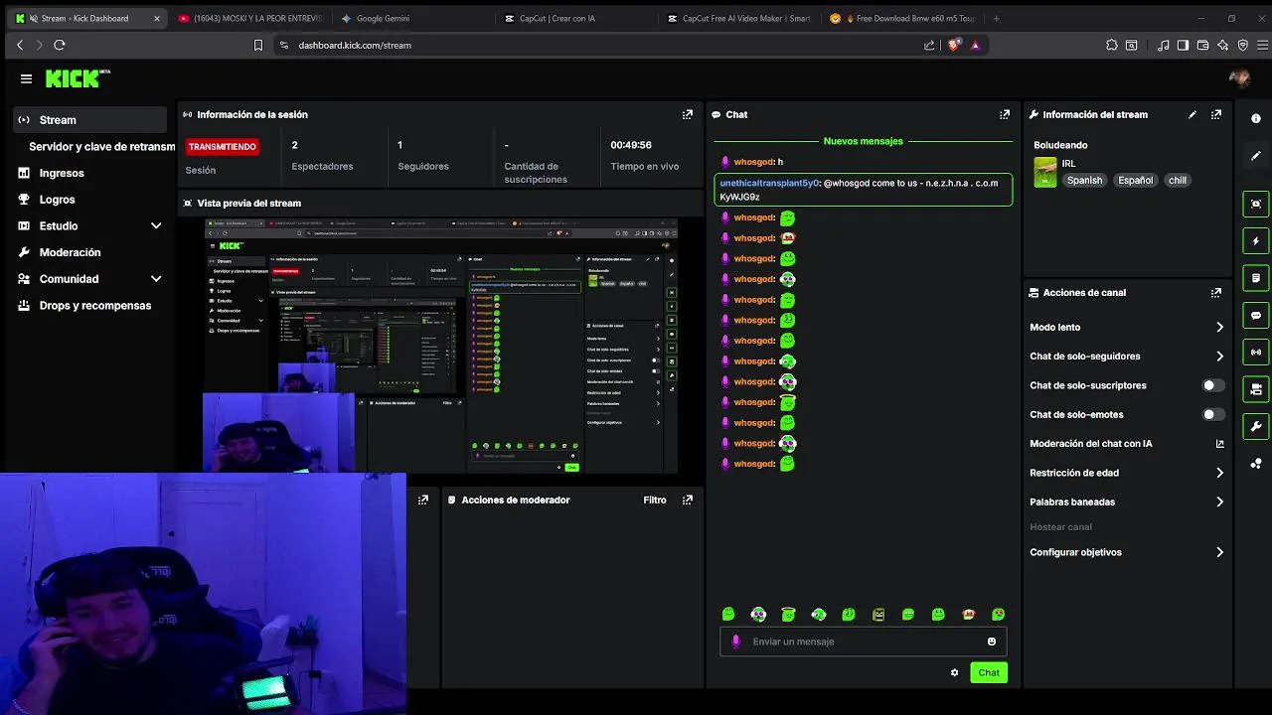Open Configurar objetivos settings
This screenshot has width=1272, height=715.
(x=1127, y=552)
